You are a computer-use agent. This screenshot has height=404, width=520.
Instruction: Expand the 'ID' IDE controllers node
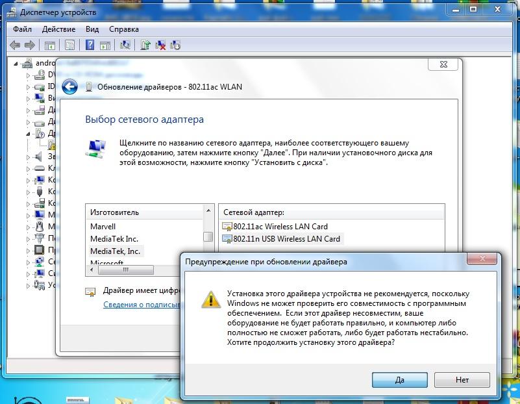(x=28, y=87)
